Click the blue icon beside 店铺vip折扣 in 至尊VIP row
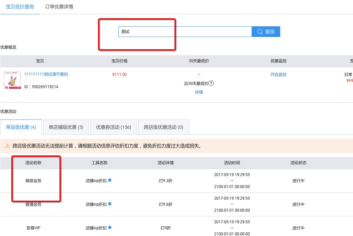The image size is (353, 236). tap(110, 228)
